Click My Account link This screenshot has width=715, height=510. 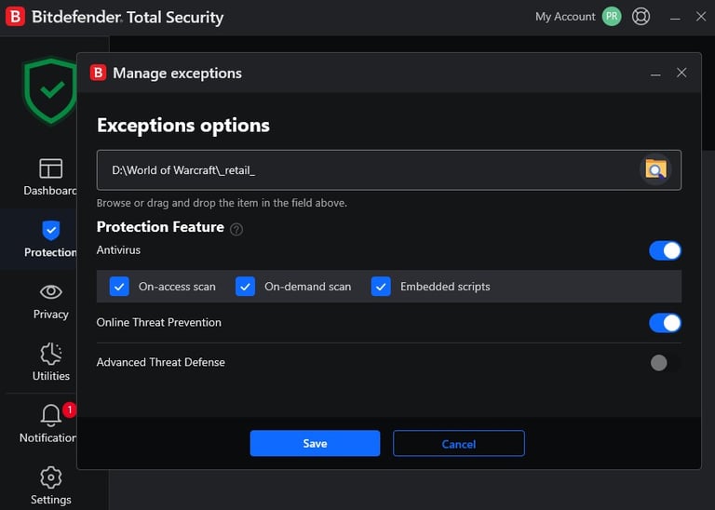(x=565, y=17)
